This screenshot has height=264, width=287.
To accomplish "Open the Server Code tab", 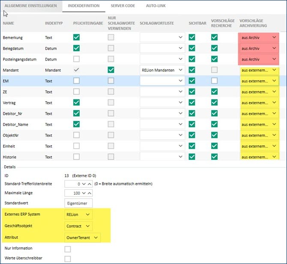I will (x=123, y=6).
